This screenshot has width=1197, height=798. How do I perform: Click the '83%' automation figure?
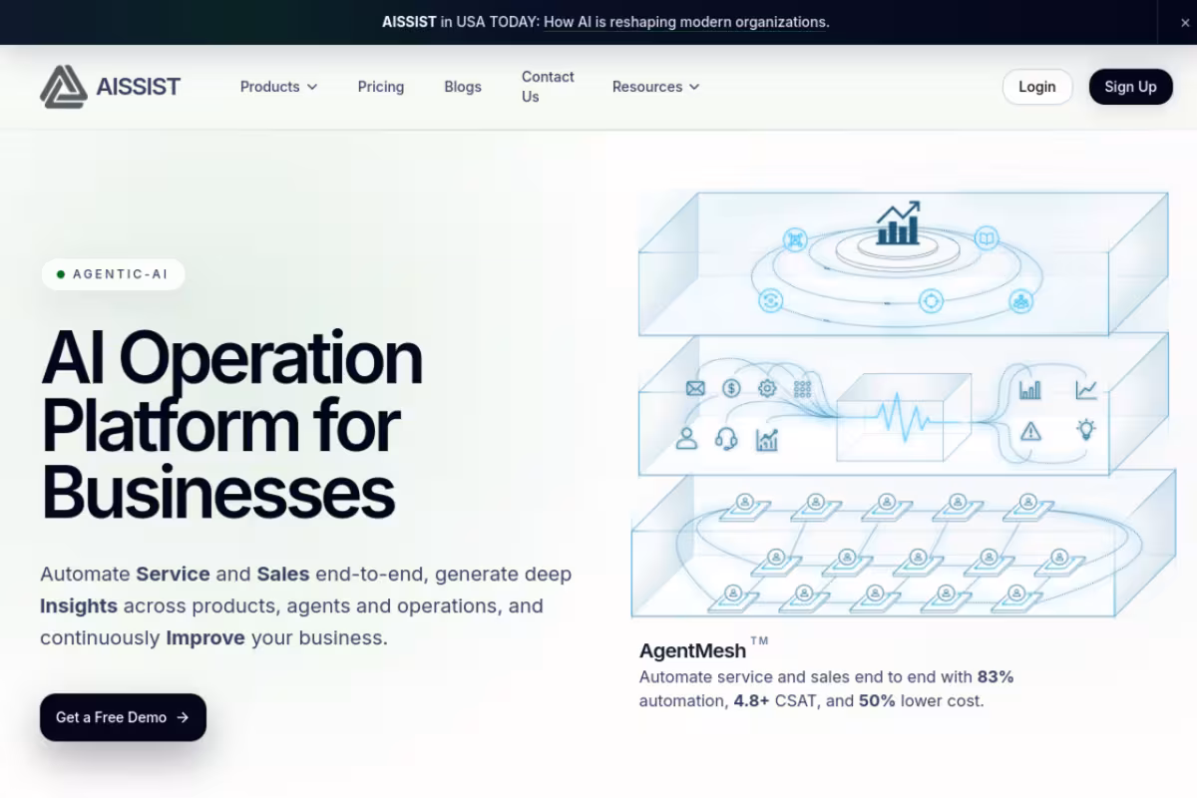996,676
